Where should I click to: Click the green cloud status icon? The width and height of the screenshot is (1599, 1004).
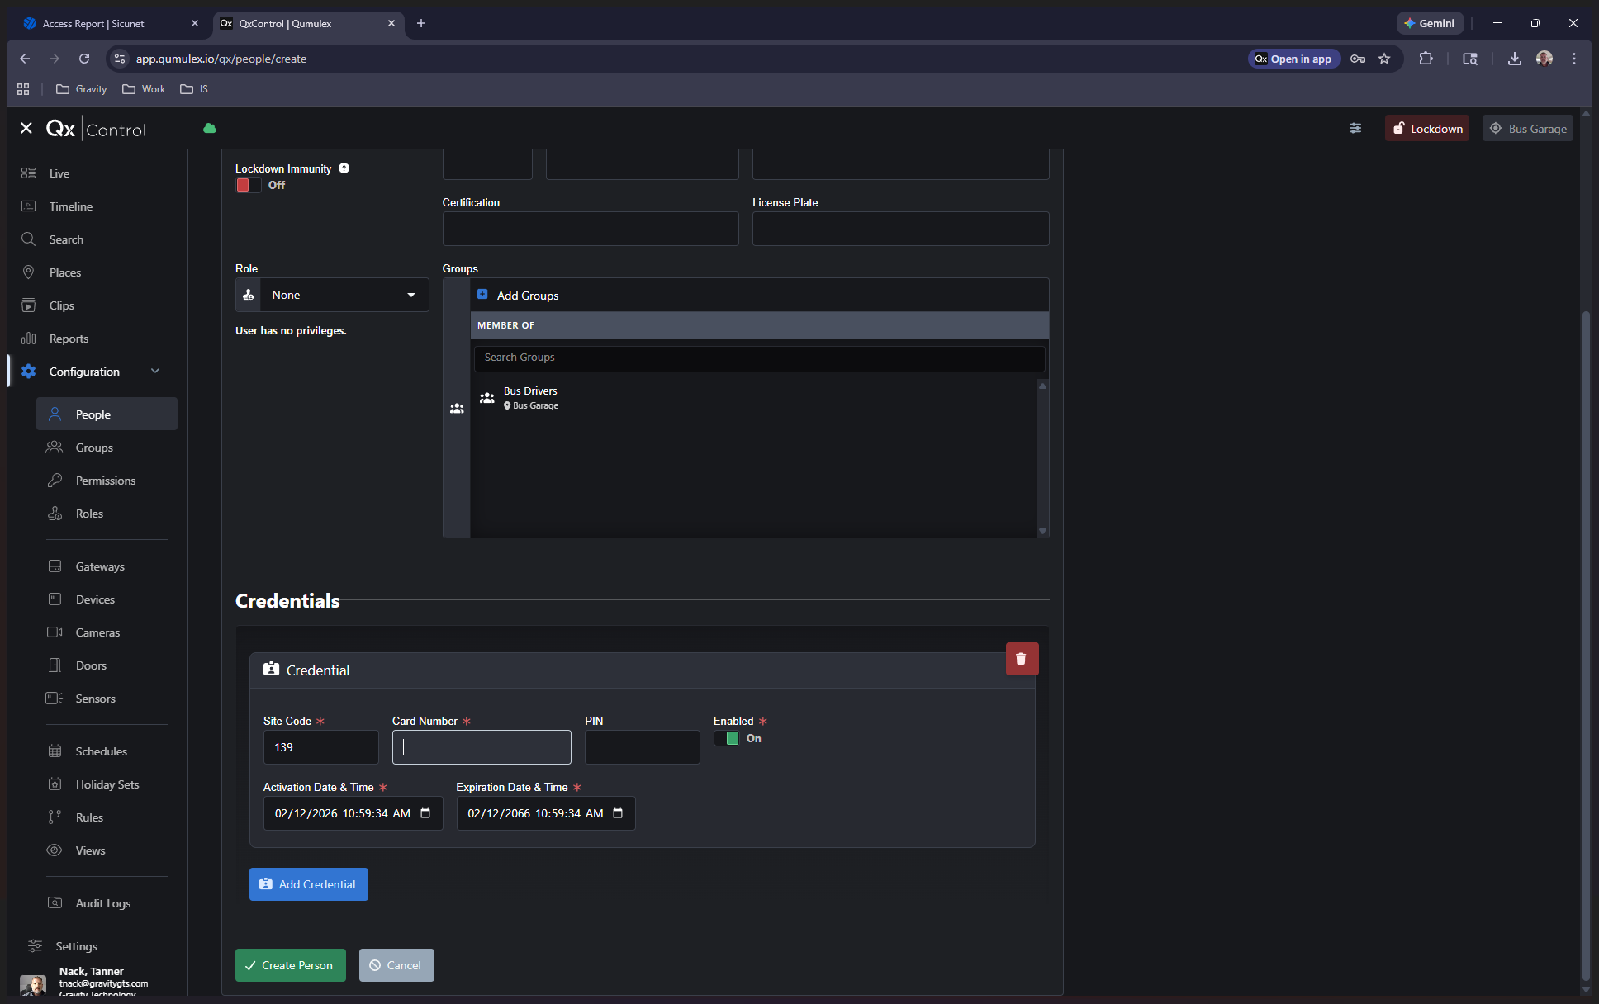pos(210,129)
